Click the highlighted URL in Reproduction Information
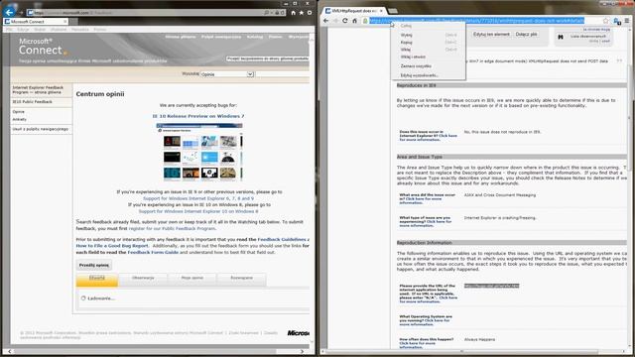Screen dimensions: 635x357 coord(491,286)
